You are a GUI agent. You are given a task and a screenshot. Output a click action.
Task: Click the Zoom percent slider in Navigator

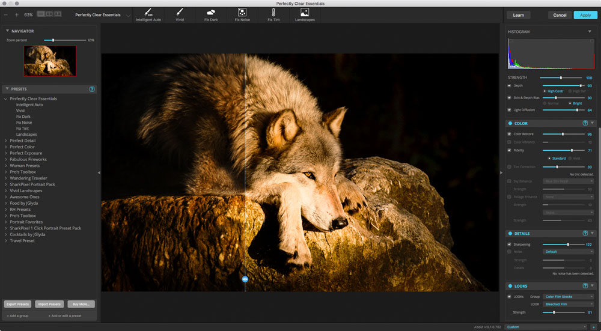pos(65,40)
